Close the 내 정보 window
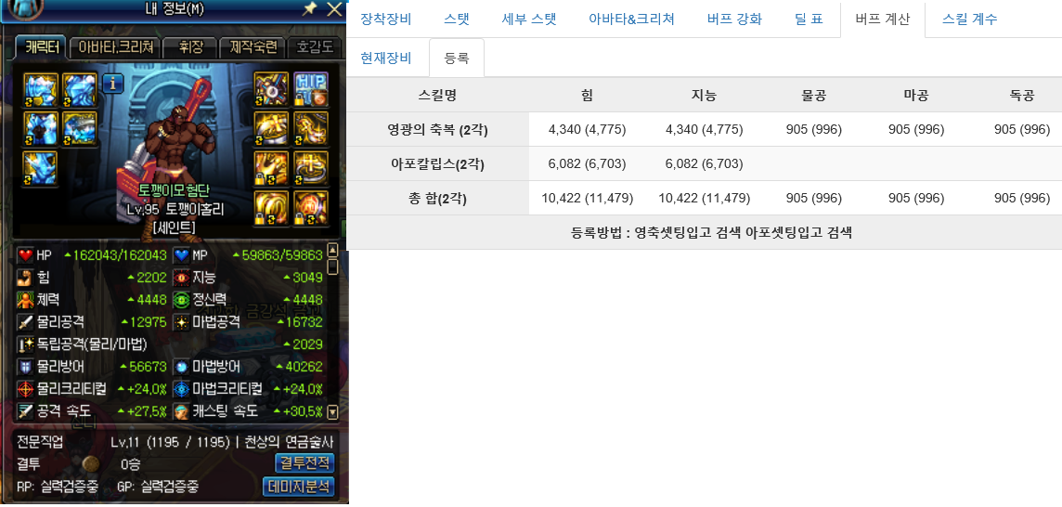 334,8
